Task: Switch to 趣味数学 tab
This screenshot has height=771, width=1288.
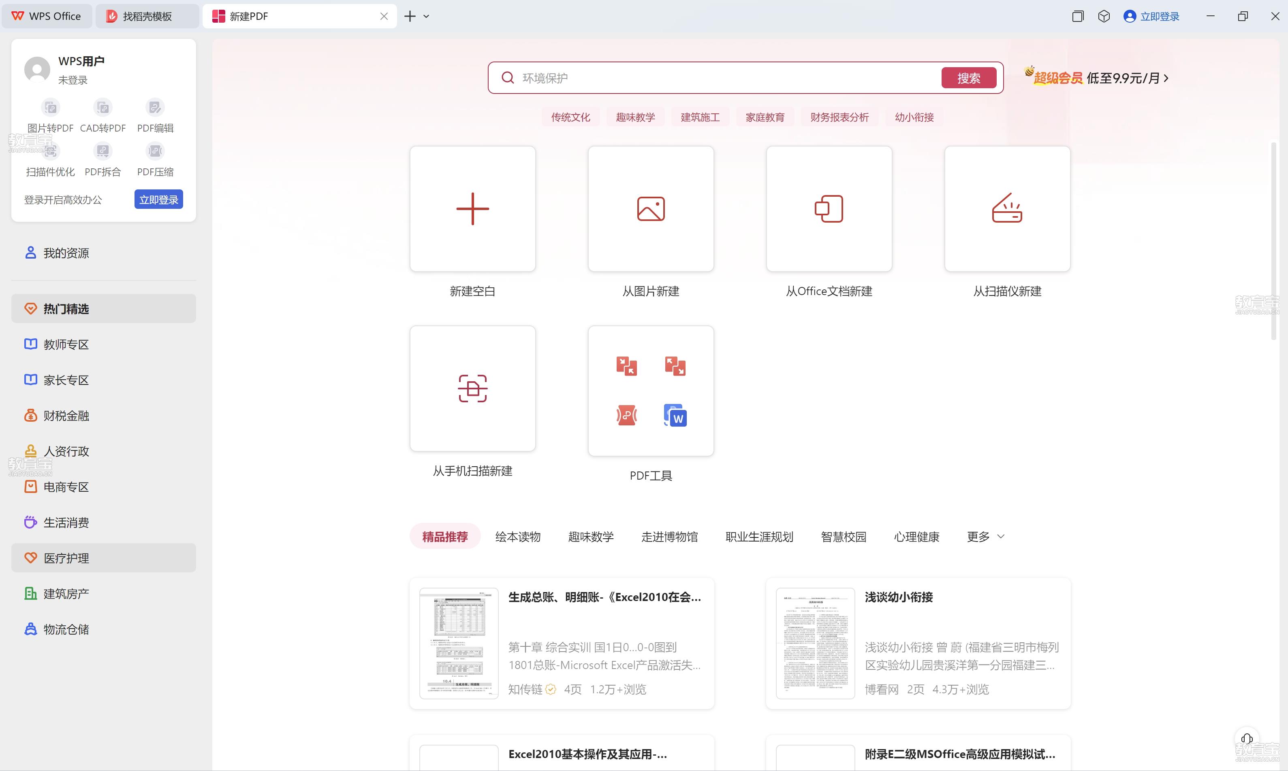Action: [591, 537]
